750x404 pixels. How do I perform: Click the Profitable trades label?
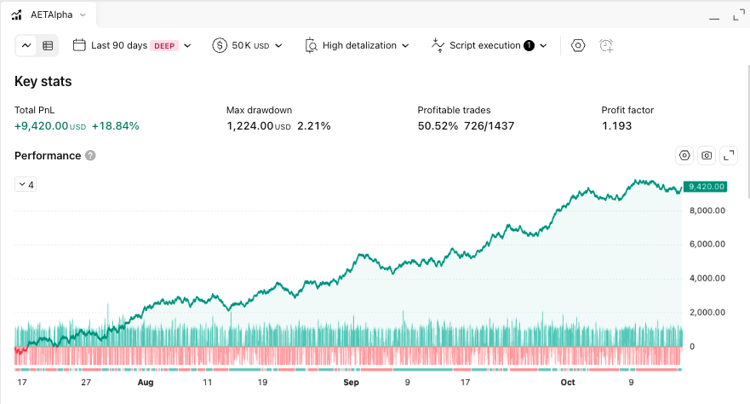coord(454,110)
